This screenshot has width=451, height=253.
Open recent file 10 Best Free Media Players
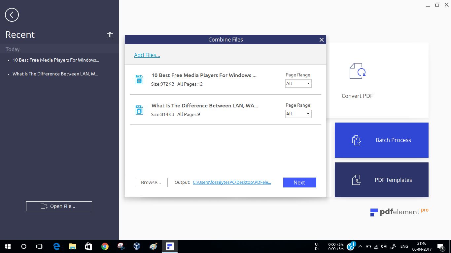point(56,60)
